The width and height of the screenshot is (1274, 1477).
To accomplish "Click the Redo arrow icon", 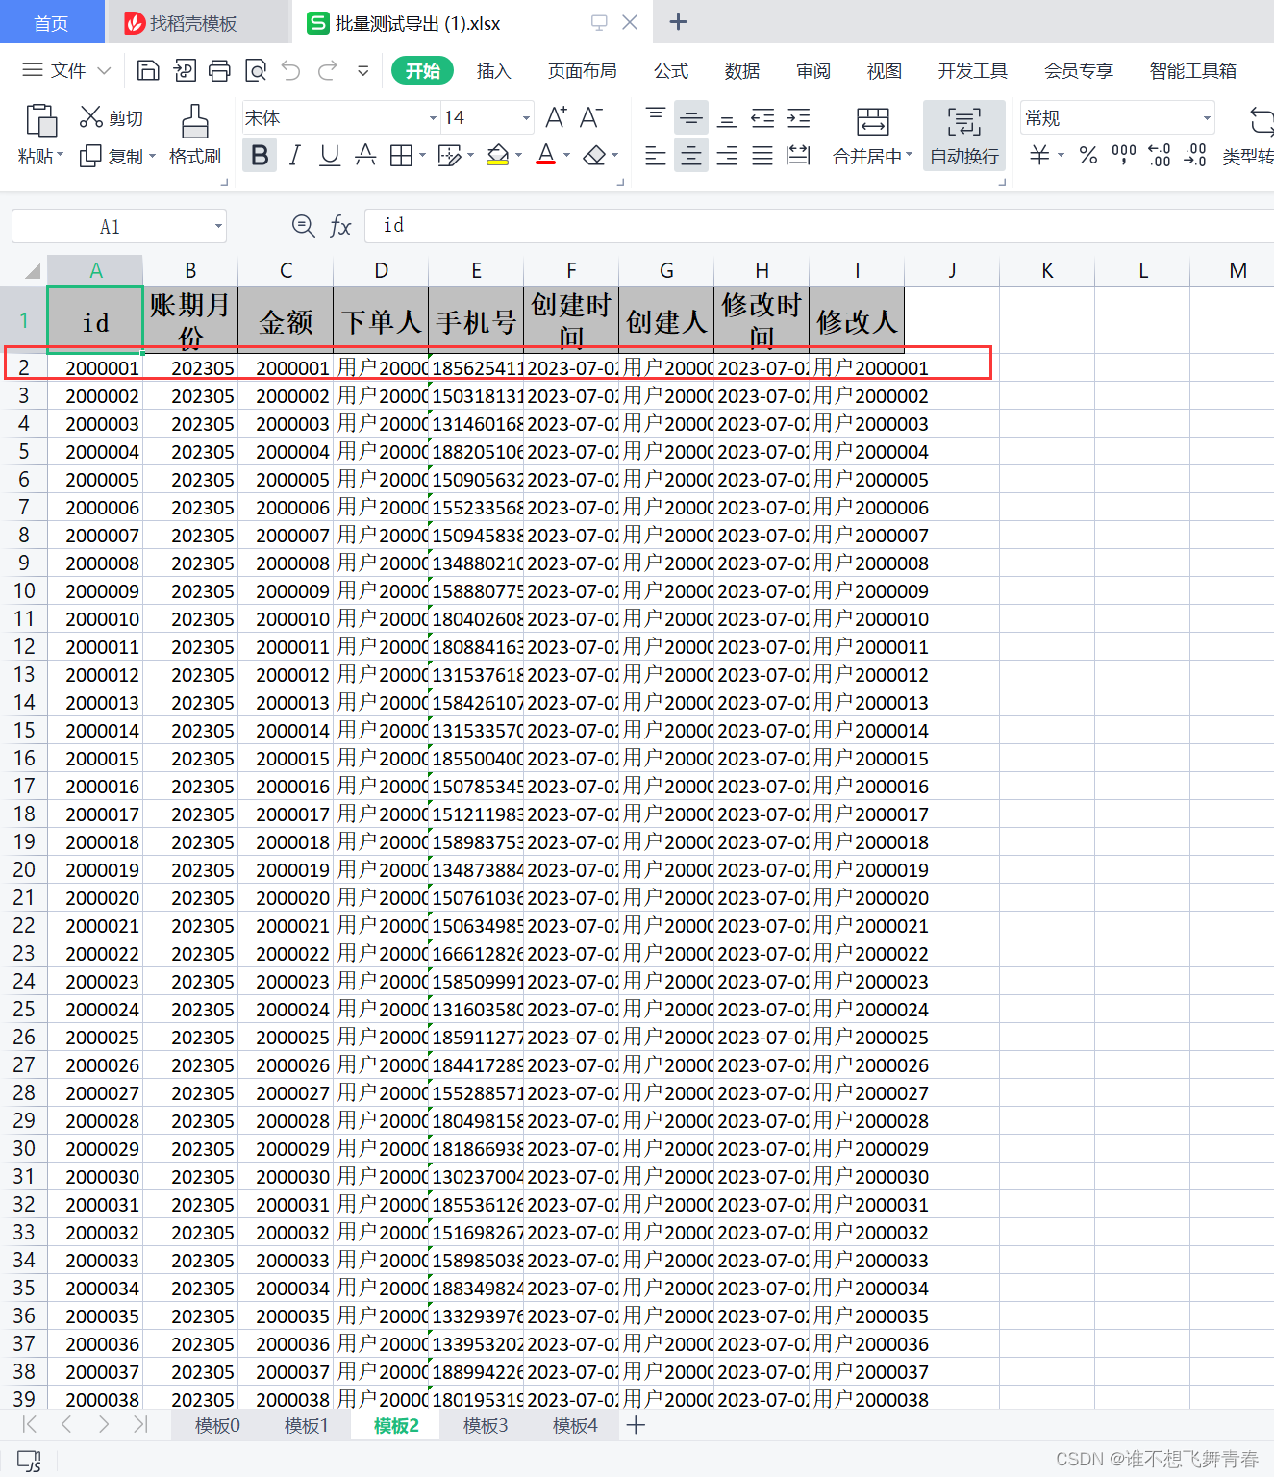I will click(x=328, y=70).
